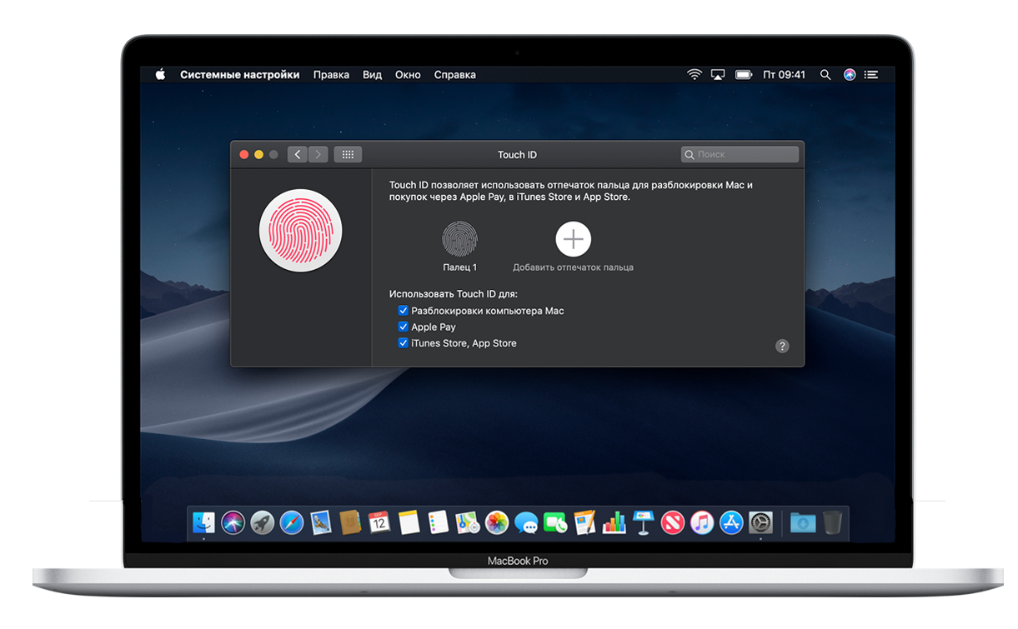Open the Вид menu
1018x629 pixels.
pos(372,74)
